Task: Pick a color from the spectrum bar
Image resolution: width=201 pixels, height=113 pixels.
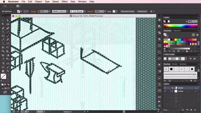Action: [x=181, y=26]
